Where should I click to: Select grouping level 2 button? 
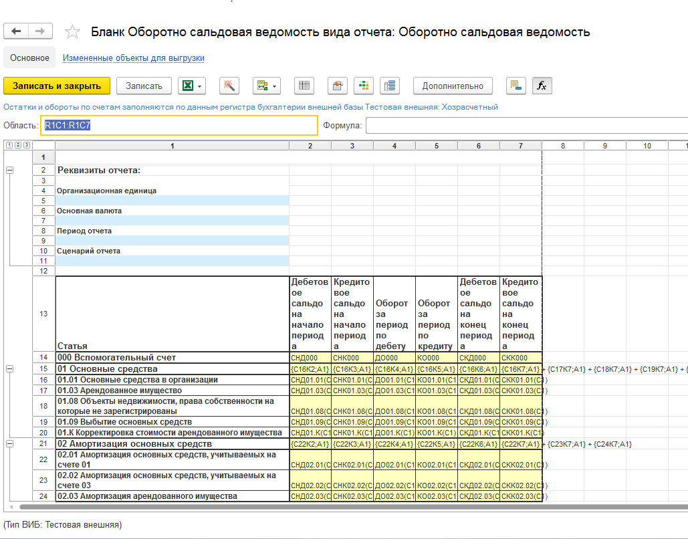point(18,145)
